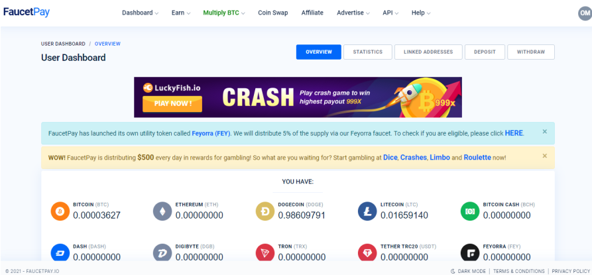Click the Dogecoin coin icon
The image size is (592, 275).
[265, 211]
